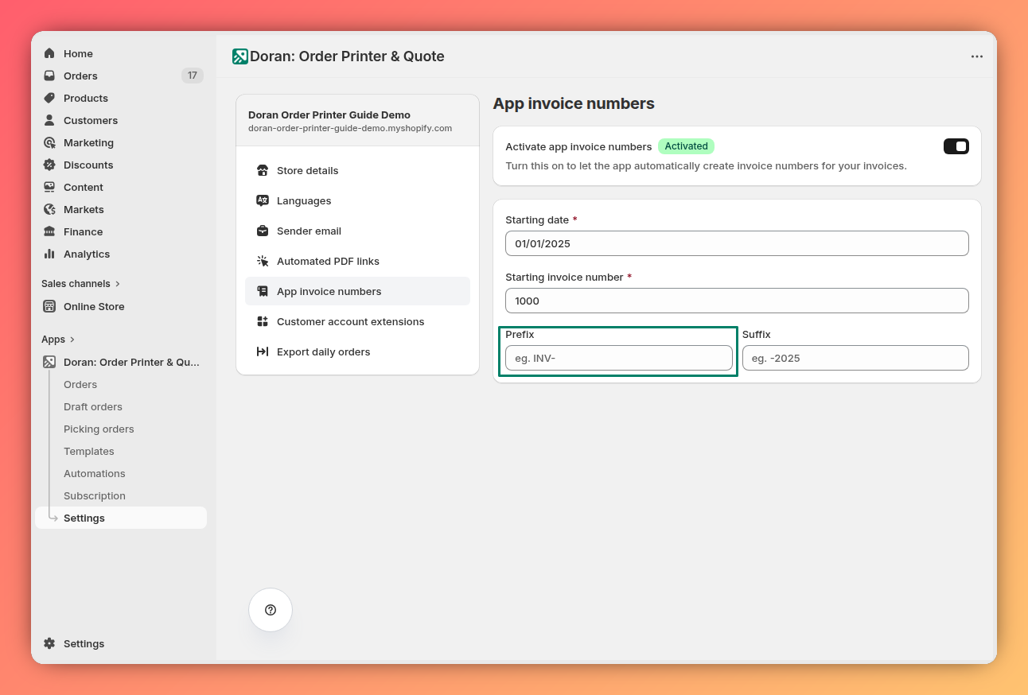Open the three-dot more actions menu
The image size is (1028, 695).
(x=977, y=56)
